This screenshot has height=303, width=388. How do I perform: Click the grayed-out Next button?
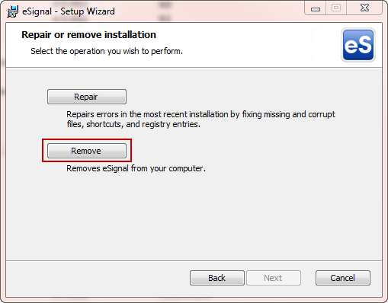click(274, 278)
